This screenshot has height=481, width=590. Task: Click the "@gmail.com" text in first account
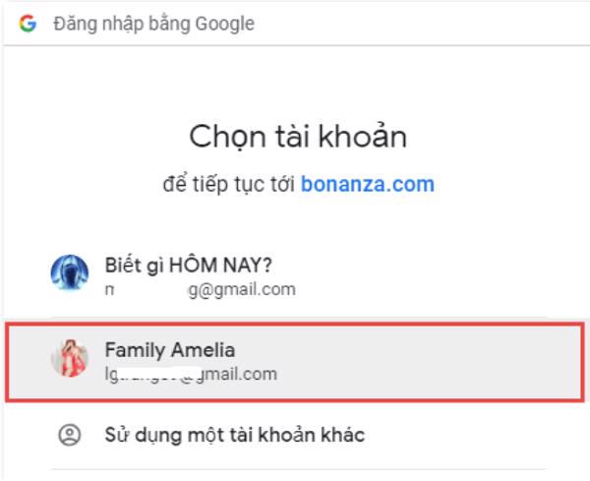(246, 289)
